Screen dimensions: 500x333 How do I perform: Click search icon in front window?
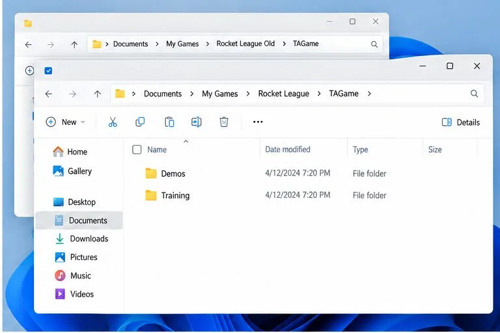474,94
